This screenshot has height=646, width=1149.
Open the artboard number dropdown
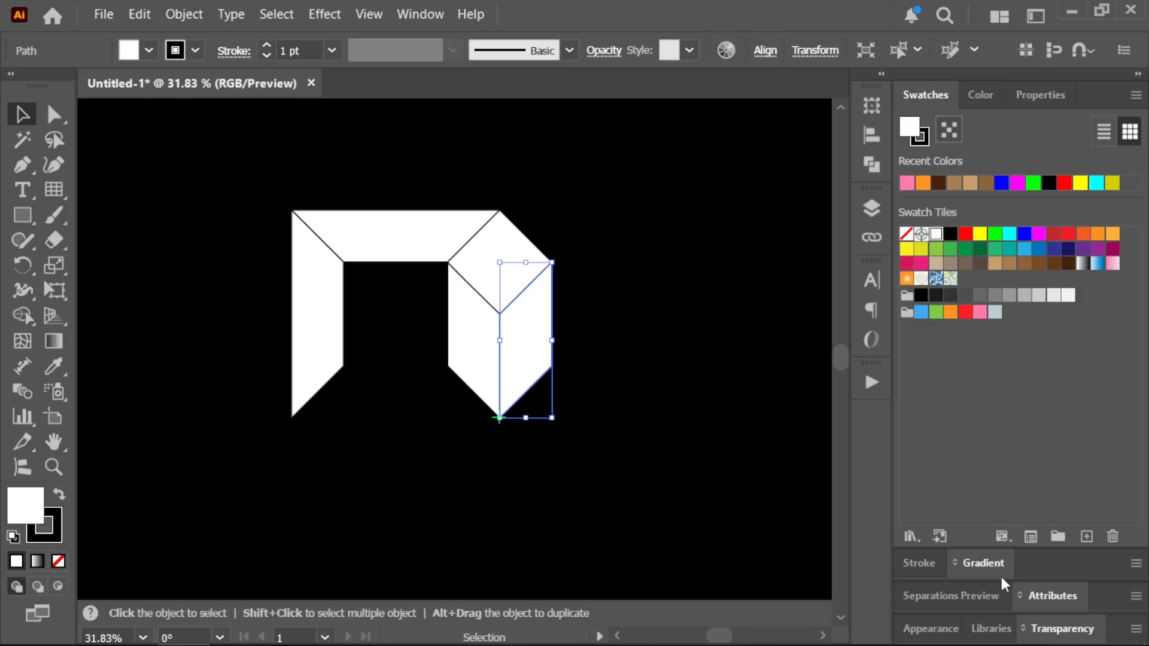(x=325, y=638)
